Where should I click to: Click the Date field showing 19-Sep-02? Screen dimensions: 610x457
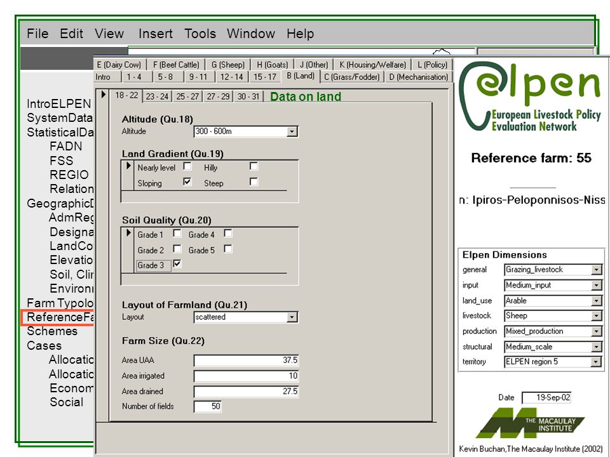point(546,397)
